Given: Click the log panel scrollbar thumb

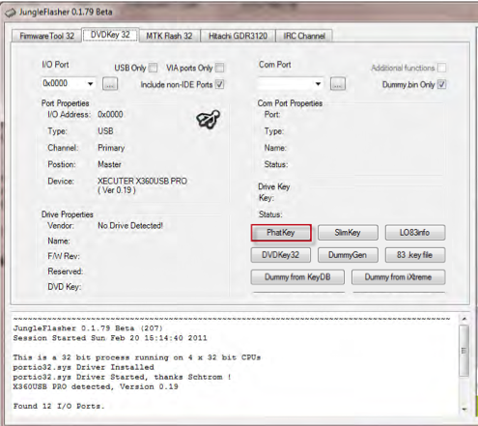Looking at the screenshot, I should [464, 351].
